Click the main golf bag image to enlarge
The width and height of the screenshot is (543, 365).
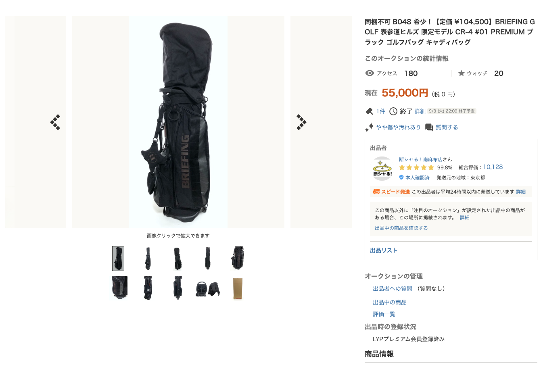[x=178, y=122]
